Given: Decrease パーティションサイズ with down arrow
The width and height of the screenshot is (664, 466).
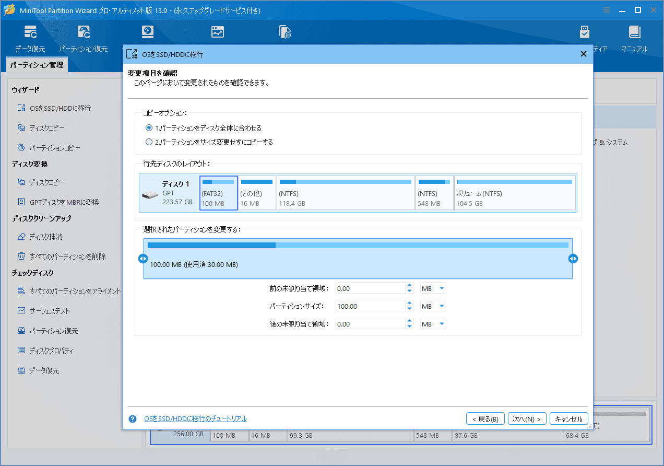Looking at the screenshot, I should [409, 309].
